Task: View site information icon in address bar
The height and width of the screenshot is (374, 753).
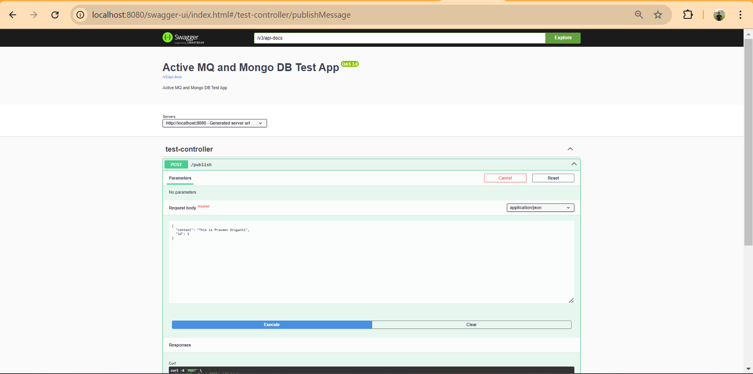Action: pyautogui.click(x=80, y=15)
